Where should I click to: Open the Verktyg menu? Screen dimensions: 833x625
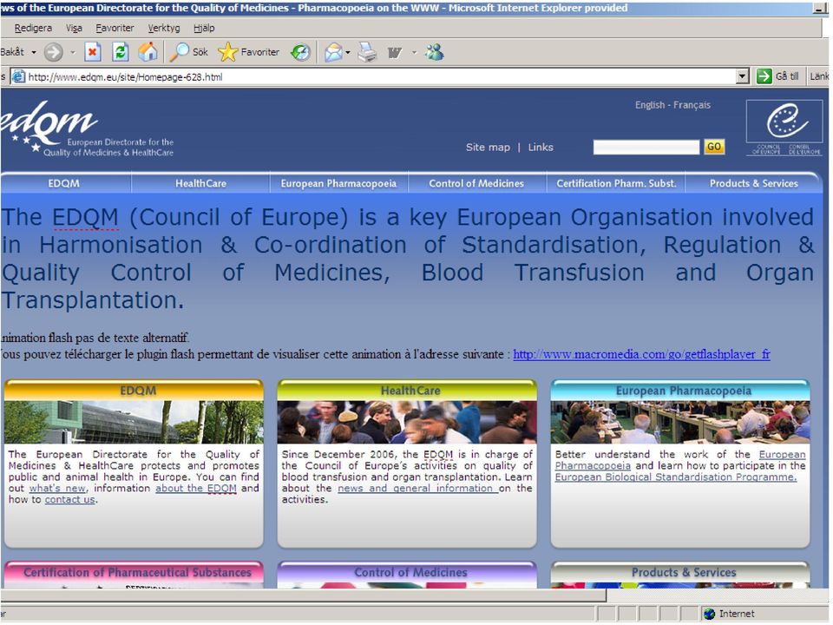164,28
